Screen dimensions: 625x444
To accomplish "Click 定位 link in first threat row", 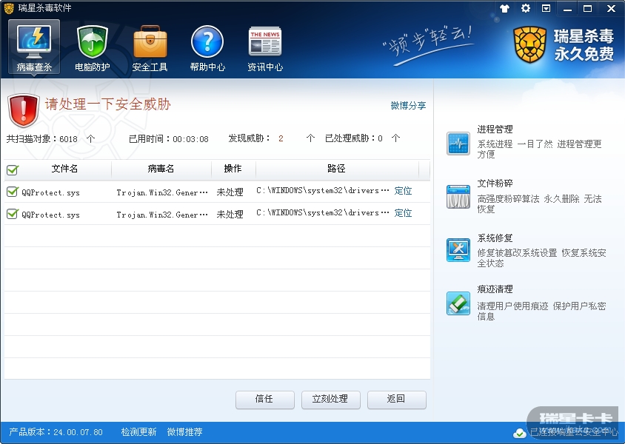I will click(x=403, y=191).
